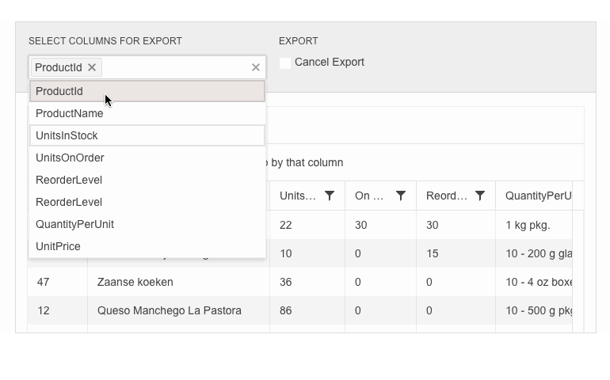The width and height of the screenshot is (610, 380).
Task: Open filter menu for Units column
Action: point(330,196)
